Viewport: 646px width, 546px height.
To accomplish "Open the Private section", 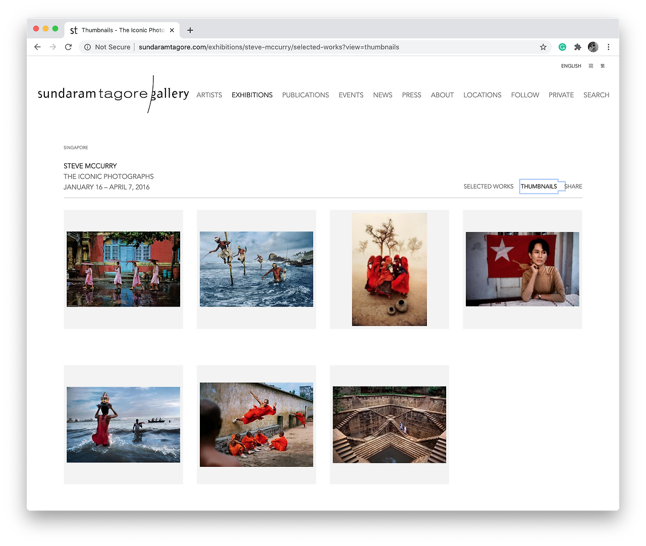I will tap(561, 95).
